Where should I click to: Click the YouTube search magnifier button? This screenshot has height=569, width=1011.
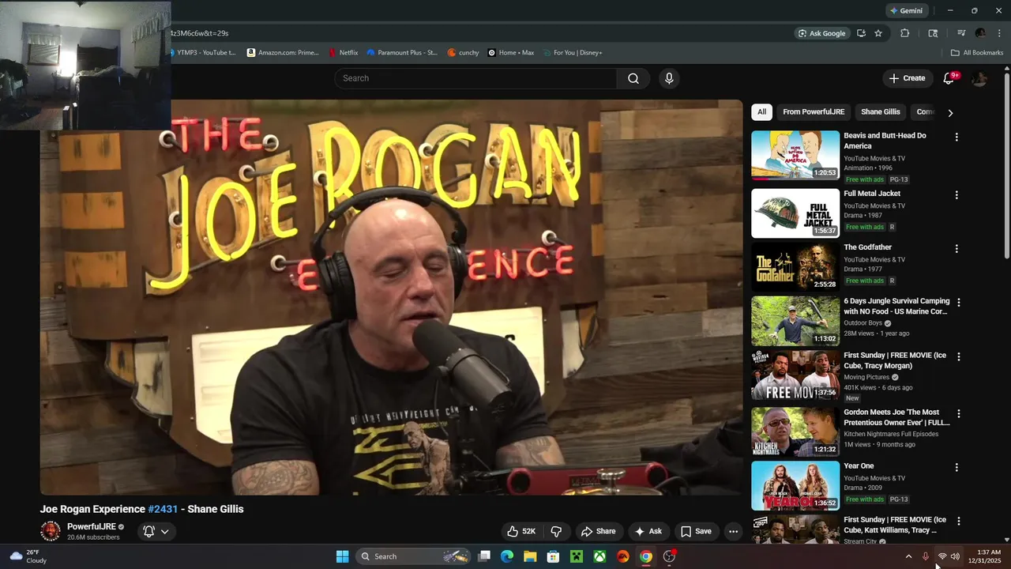coord(633,78)
